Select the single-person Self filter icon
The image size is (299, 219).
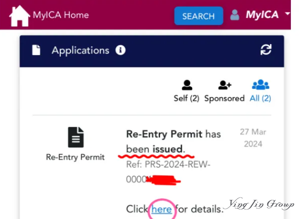(187, 85)
